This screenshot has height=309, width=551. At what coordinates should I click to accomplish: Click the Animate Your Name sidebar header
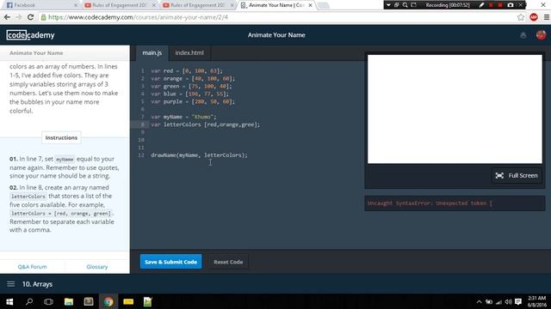coord(36,53)
